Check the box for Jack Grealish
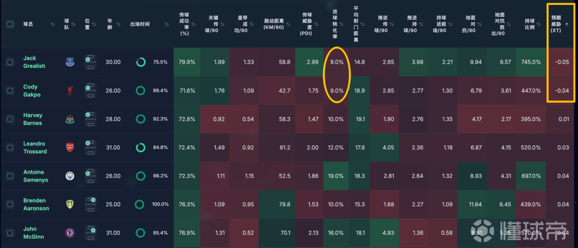This screenshot has height=248, width=578. pyautogui.click(x=10, y=62)
